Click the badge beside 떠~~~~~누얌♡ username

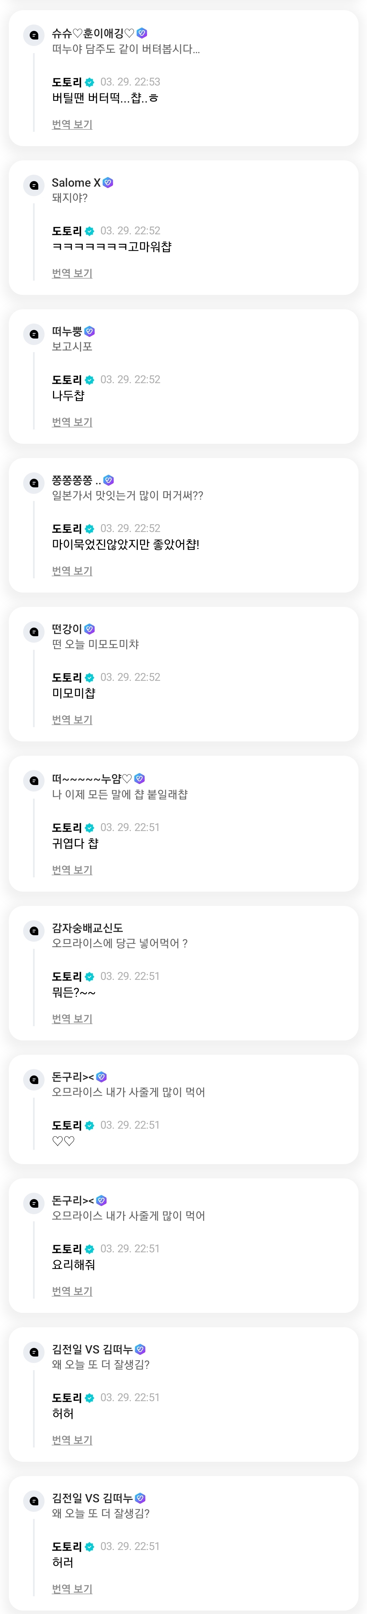[x=139, y=778]
